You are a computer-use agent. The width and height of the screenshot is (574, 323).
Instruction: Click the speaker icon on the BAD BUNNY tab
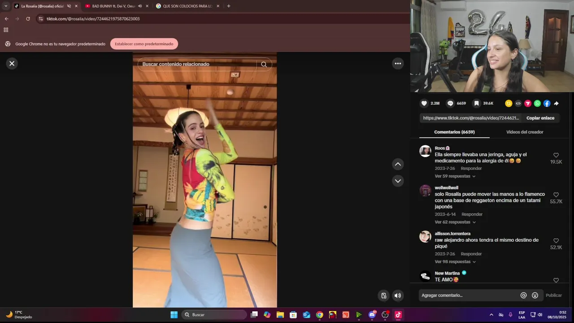pyautogui.click(x=140, y=6)
